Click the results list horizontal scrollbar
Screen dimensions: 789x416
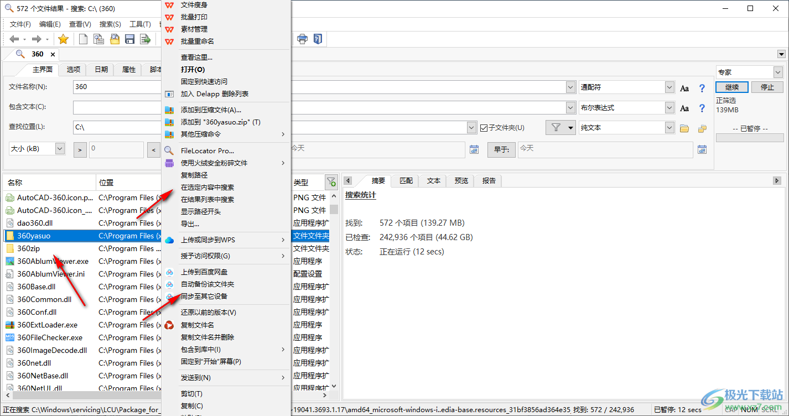click(168, 395)
